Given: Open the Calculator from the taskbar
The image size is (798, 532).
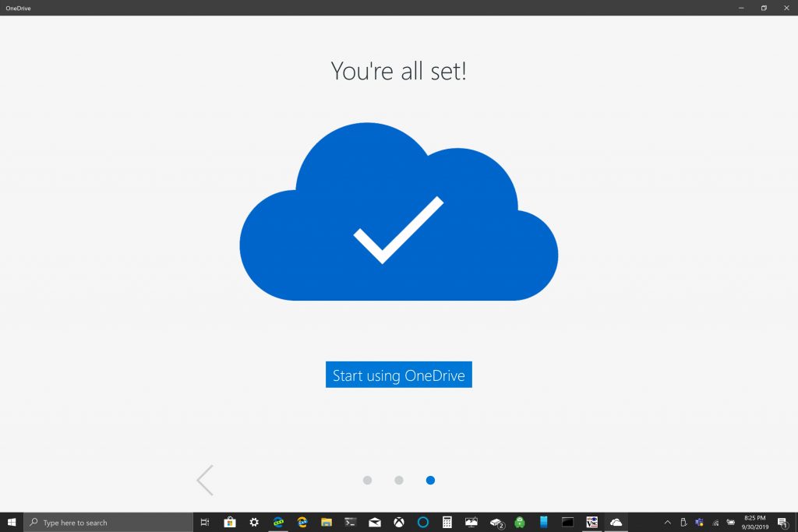Looking at the screenshot, I should pos(447,523).
